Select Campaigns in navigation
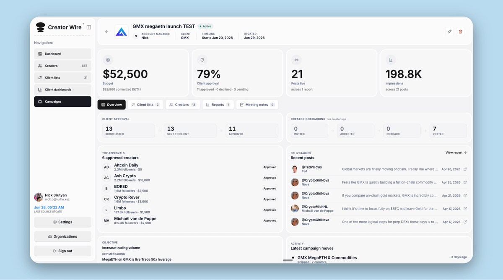Image resolution: width=503 pixels, height=280 pixels. pyautogui.click(x=62, y=101)
